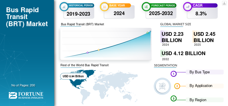Click the USD 4.12 Billion figure
228x106 pixels.
(x=184, y=53)
